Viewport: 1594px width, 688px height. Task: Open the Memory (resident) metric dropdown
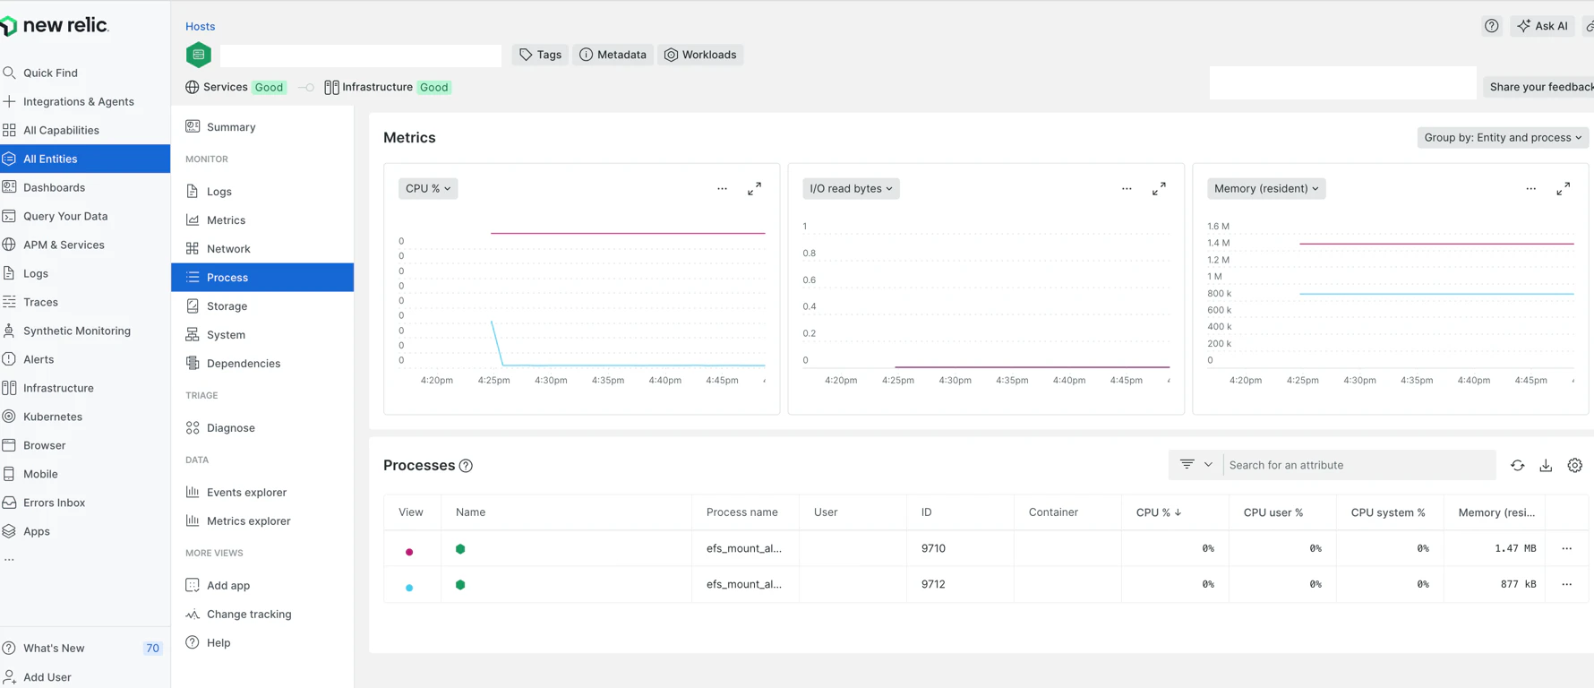point(1266,188)
